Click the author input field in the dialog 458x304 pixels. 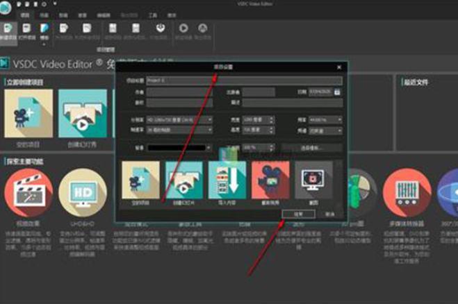point(179,92)
